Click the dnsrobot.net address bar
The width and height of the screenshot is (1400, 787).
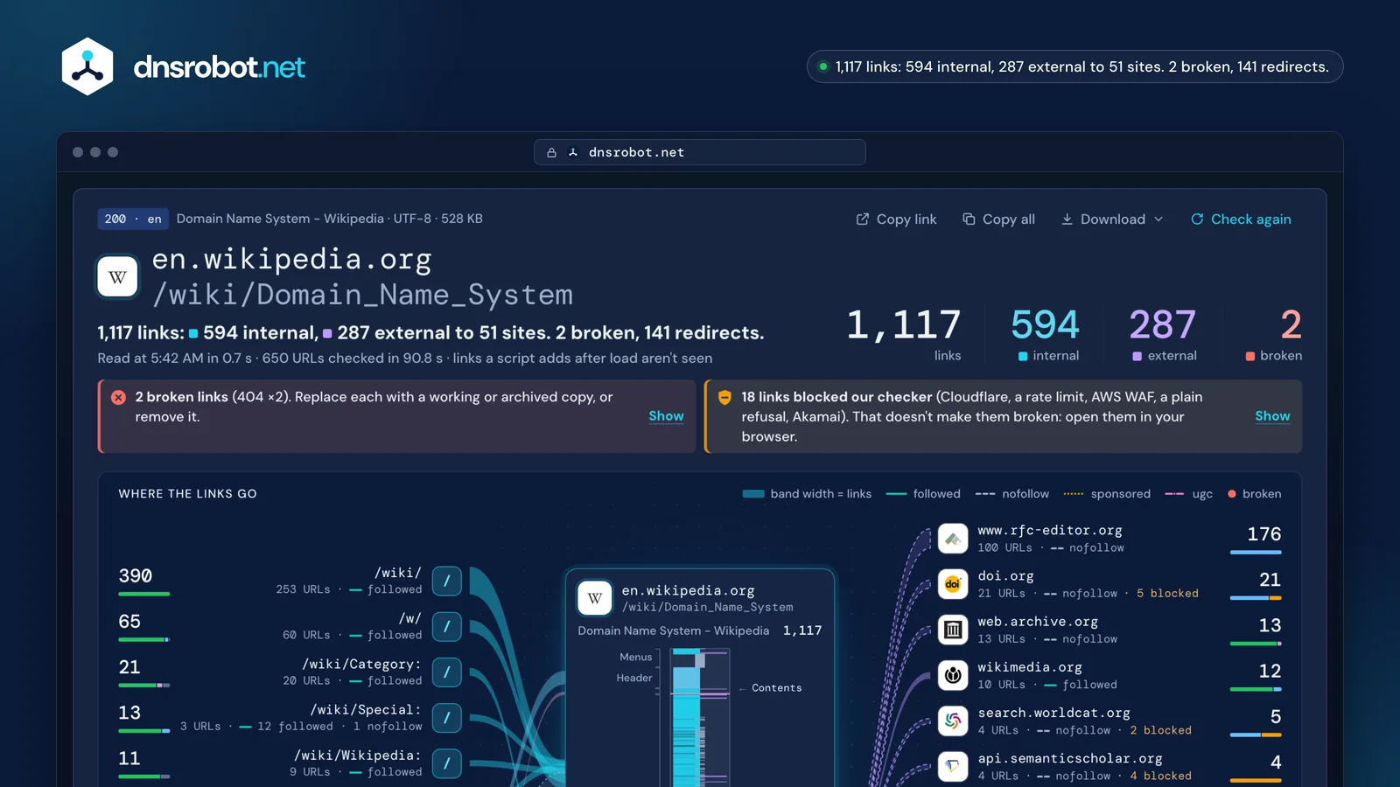(700, 152)
